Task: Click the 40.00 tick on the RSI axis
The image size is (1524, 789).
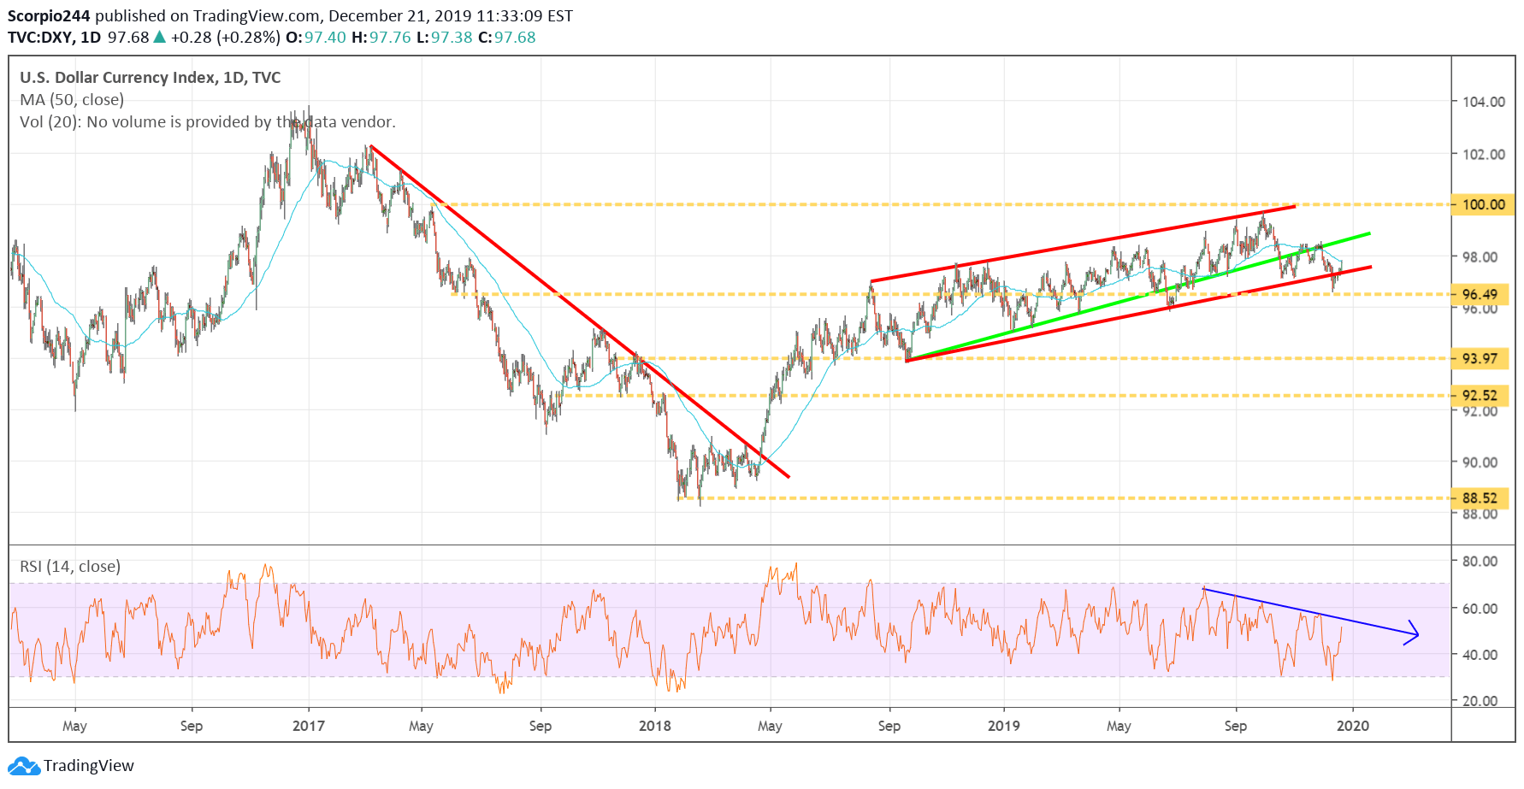Action: click(x=1480, y=655)
